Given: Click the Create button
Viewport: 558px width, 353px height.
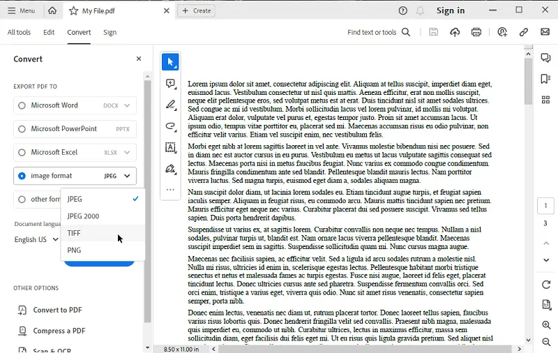Looking at the screenshot, I should tap(197, 10).
